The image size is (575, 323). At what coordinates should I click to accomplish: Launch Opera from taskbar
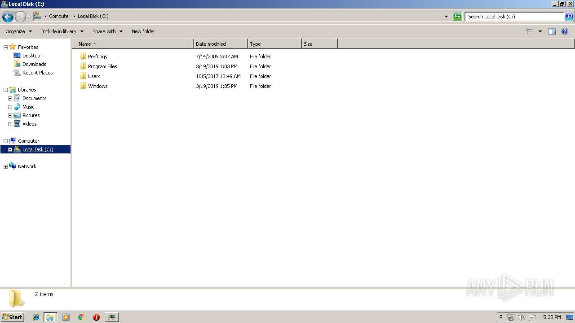tap(96, 317)
